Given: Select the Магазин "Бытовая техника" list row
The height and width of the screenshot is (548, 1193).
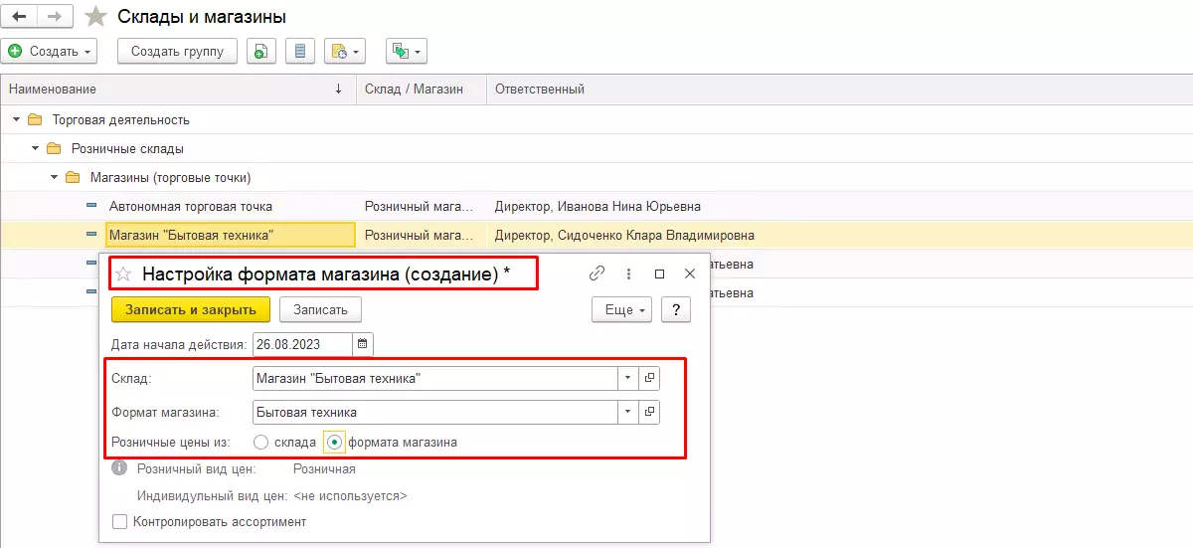Looking at the screenshot, I should coord(596,236).
